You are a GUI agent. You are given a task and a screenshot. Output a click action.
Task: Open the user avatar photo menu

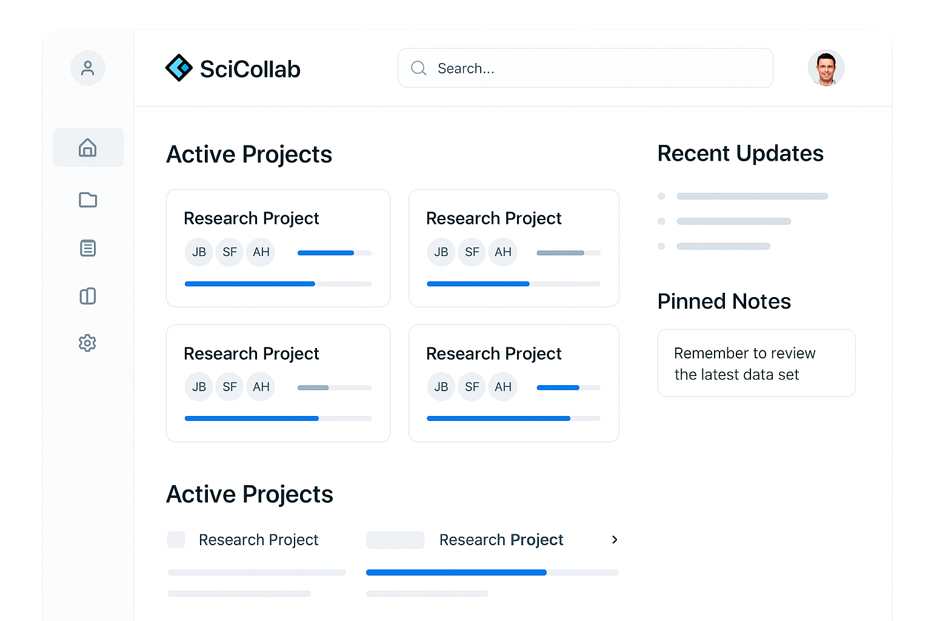coord(826,68)
